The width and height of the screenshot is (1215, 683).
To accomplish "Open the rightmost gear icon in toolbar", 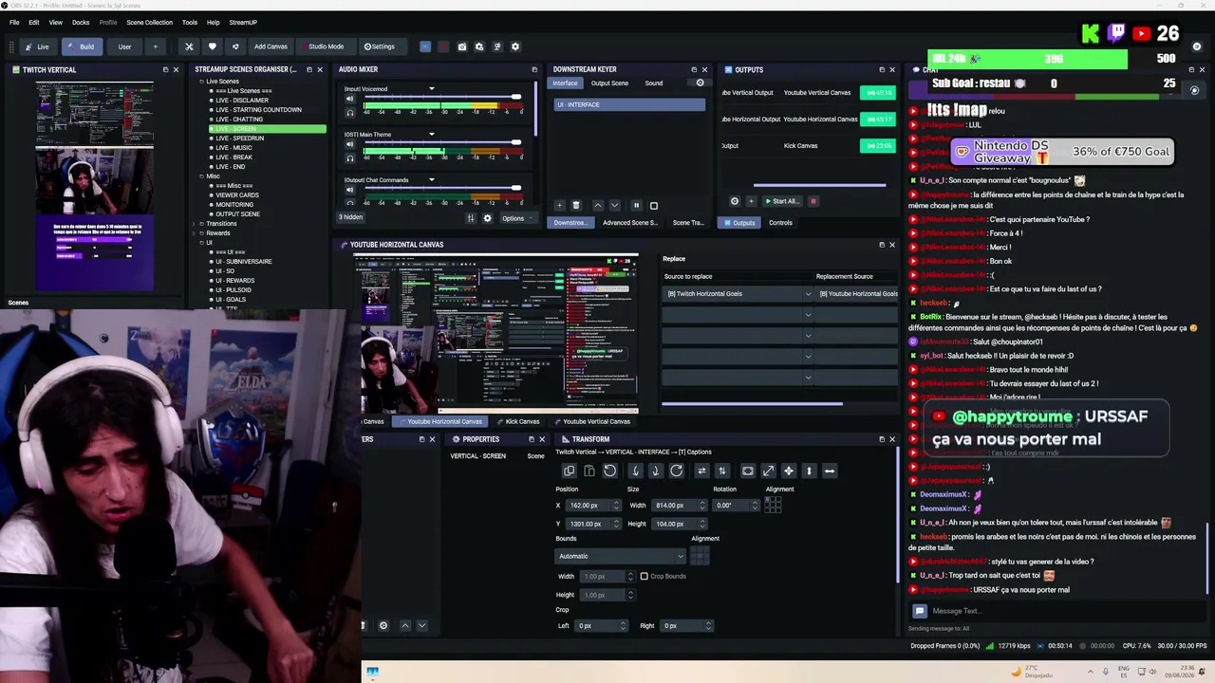I will click(x=515, y=46).
